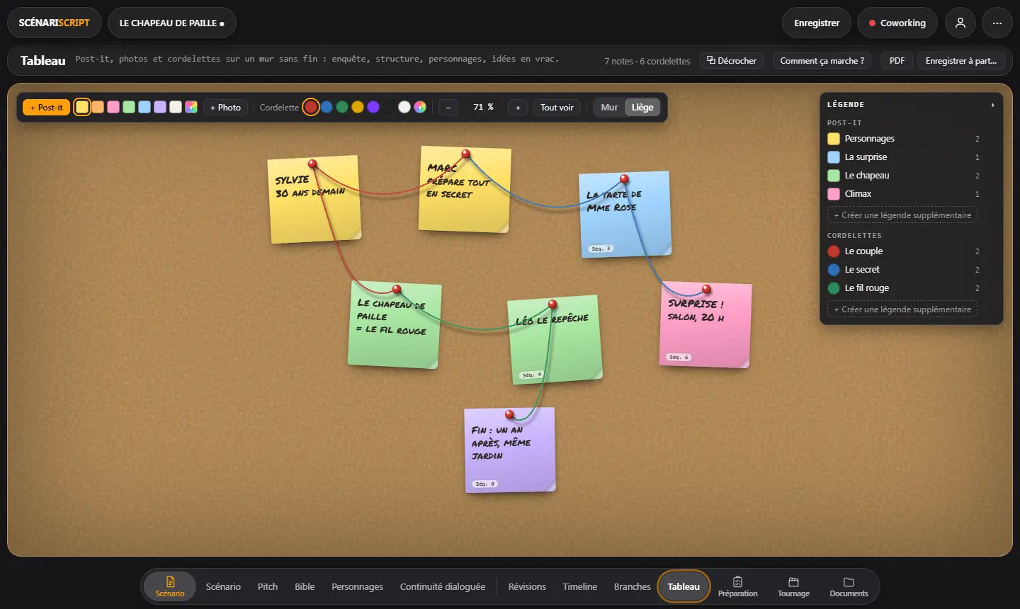Switch board background to Liège
1020x609 pixels.
click(x=642, y=107)
